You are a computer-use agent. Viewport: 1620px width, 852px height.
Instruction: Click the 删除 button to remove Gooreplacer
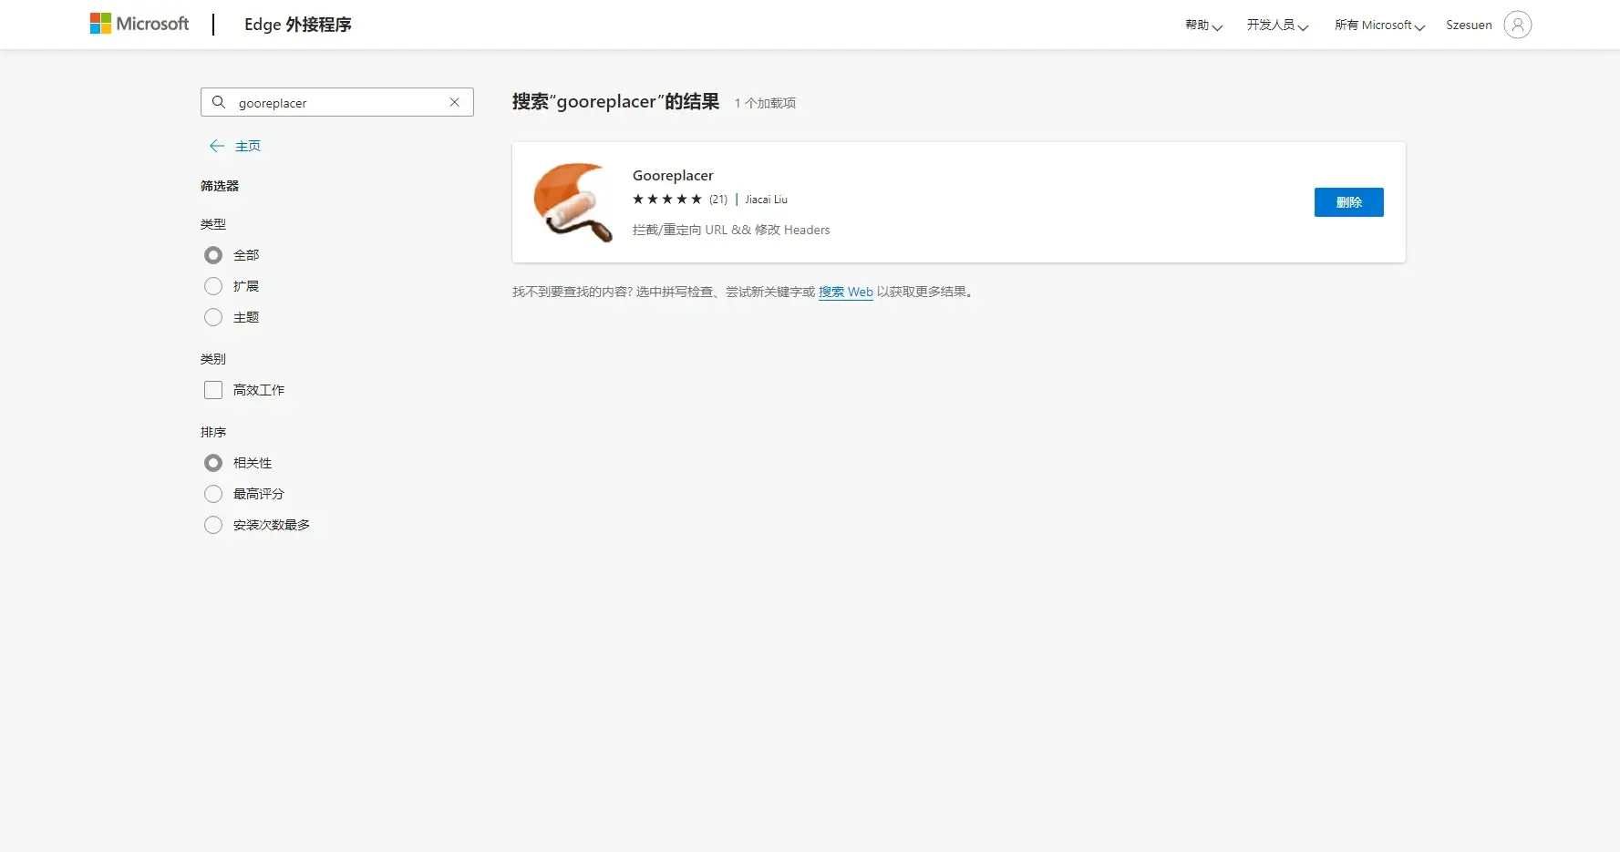(x=1348, y=202)
